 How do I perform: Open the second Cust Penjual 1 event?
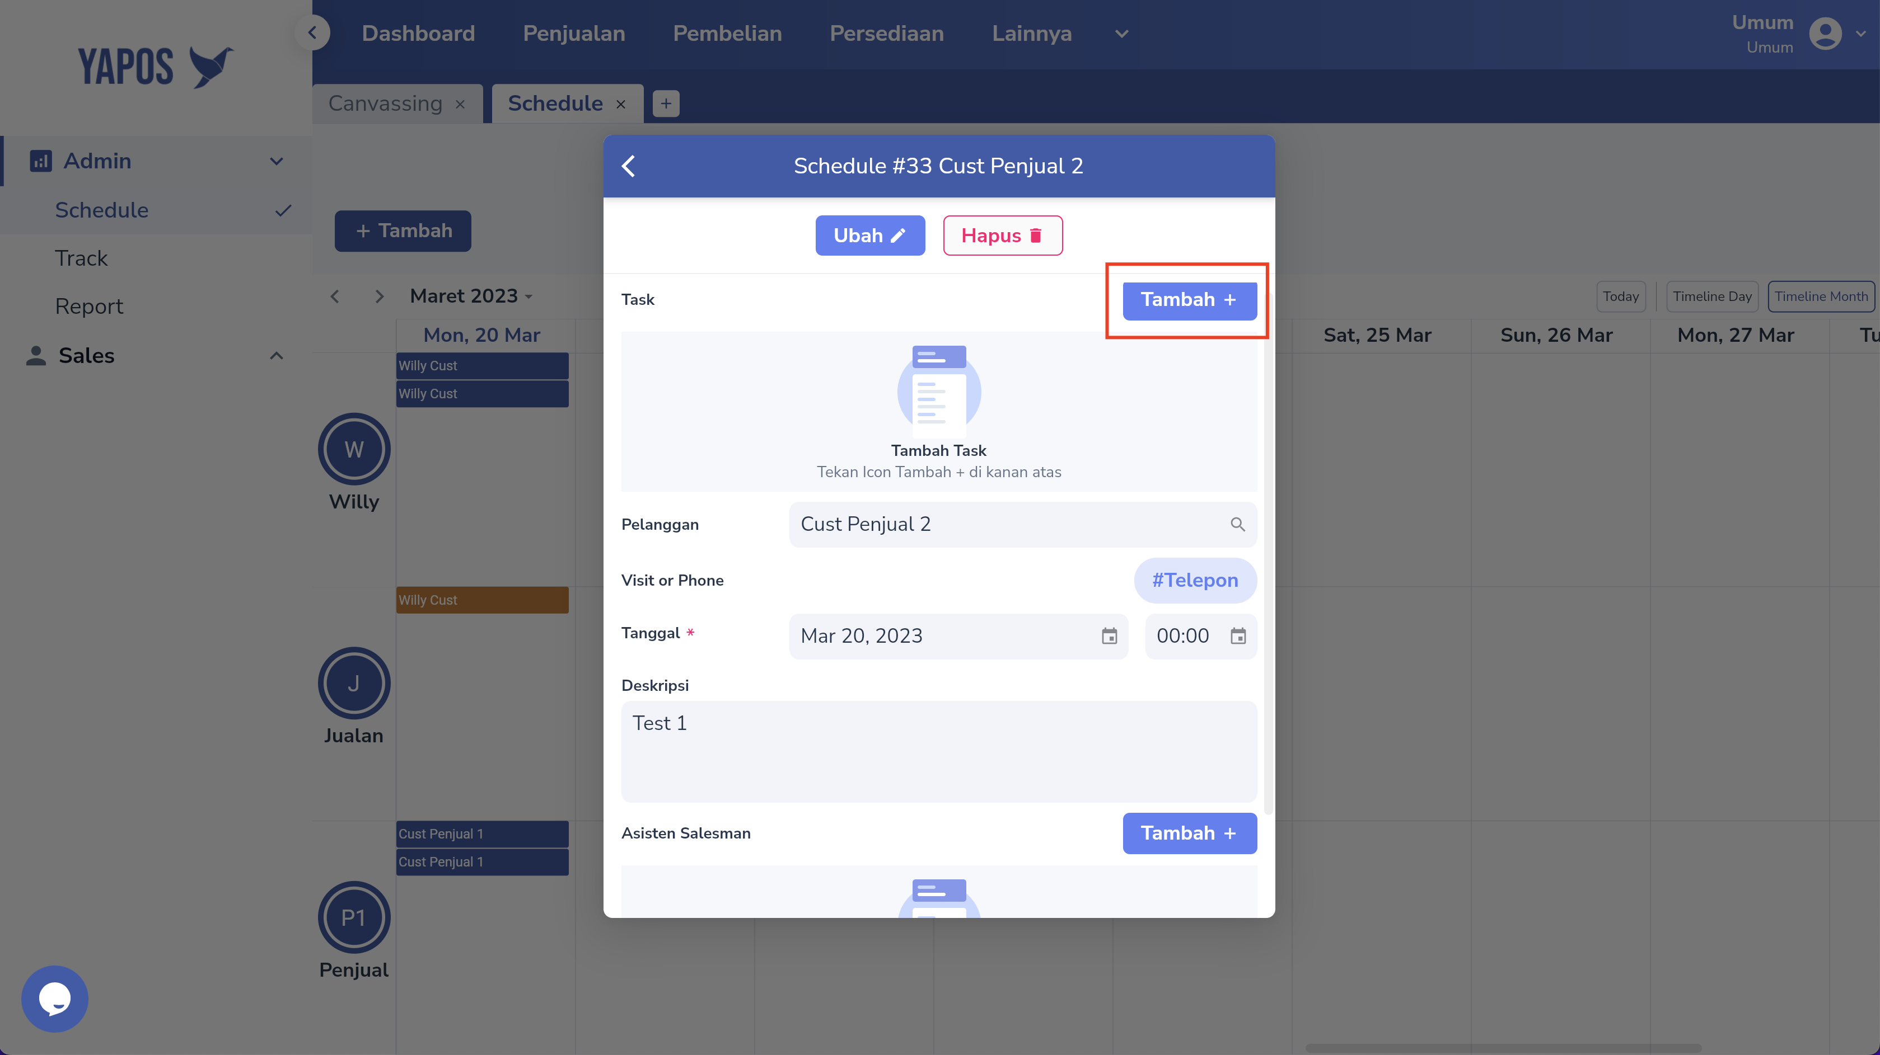483,862
